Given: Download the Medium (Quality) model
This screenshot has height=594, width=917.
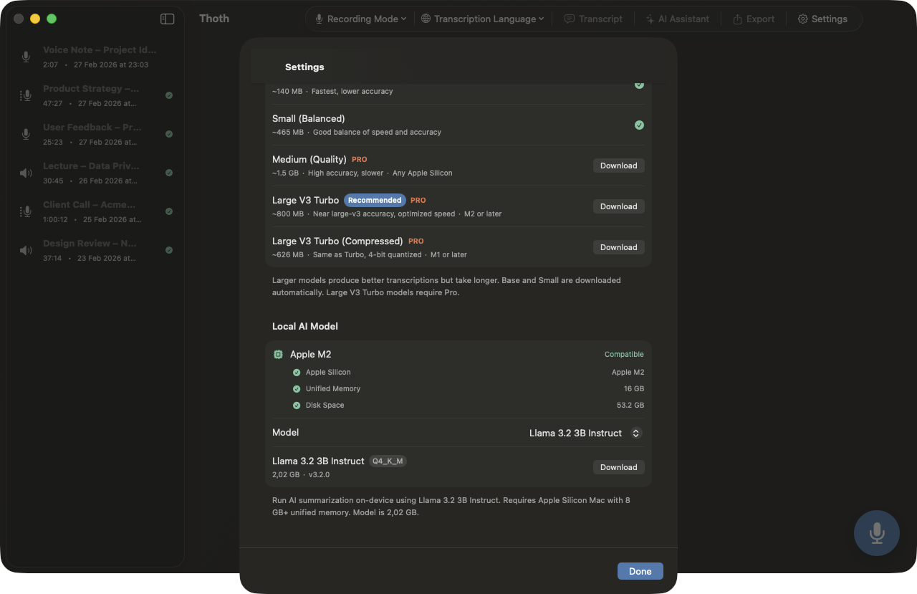Looking at the screenshot, I should tap(618, 166).
